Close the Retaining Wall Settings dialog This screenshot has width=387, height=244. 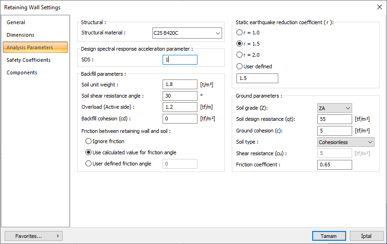[379, 7]
